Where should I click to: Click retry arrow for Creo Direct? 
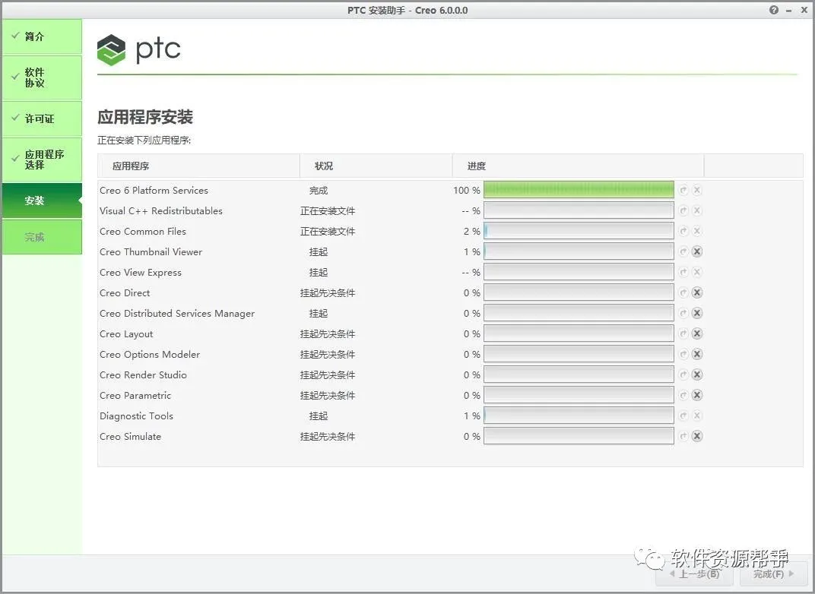point(683,293)
